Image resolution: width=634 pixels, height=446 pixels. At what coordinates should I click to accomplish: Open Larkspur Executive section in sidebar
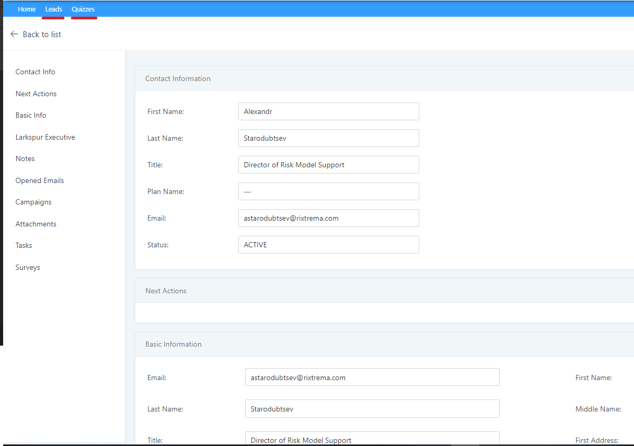[x=45, y=137]
